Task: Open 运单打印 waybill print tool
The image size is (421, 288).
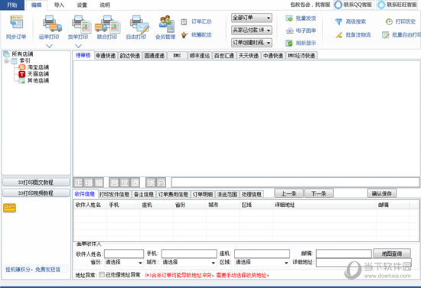Action: 52,24
